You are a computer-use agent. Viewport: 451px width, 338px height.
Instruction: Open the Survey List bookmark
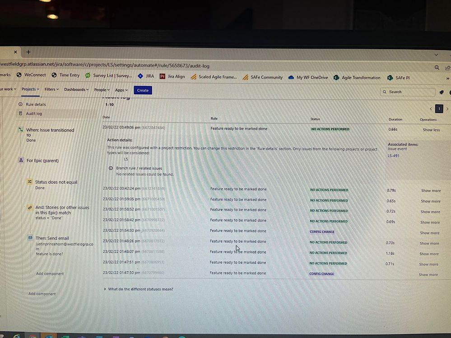(x=108, y=76)
